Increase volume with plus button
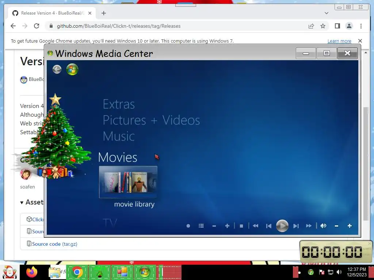 (x=350, y=226)
